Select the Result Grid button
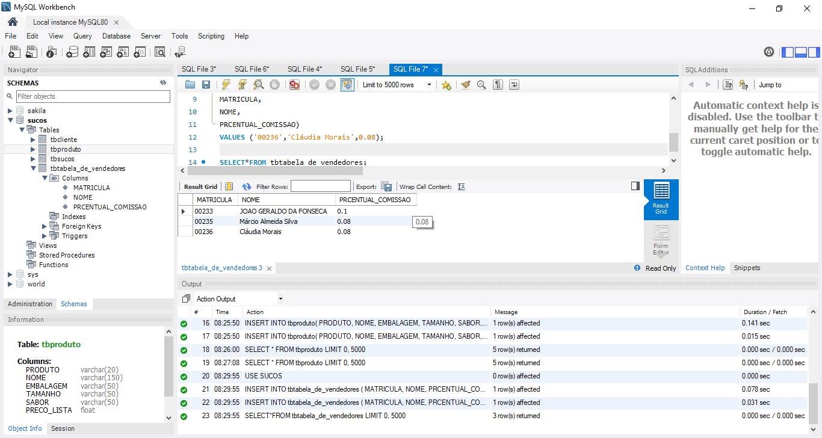Screen dimensions: 822x438 pos(661,200)
